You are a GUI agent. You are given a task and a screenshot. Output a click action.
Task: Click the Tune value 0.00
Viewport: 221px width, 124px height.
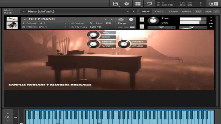165,23
